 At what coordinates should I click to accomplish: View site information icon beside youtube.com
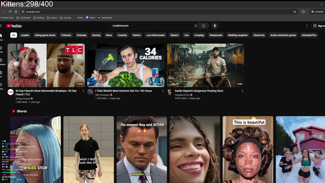(23, 12)
